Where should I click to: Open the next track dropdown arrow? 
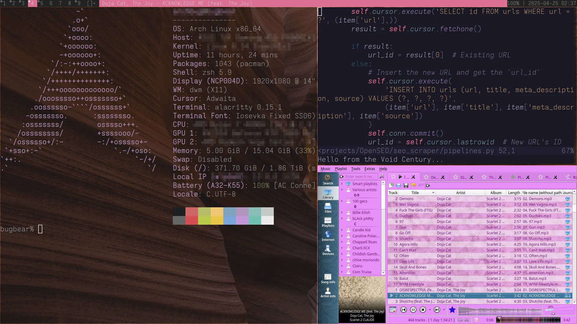[444, 310]
